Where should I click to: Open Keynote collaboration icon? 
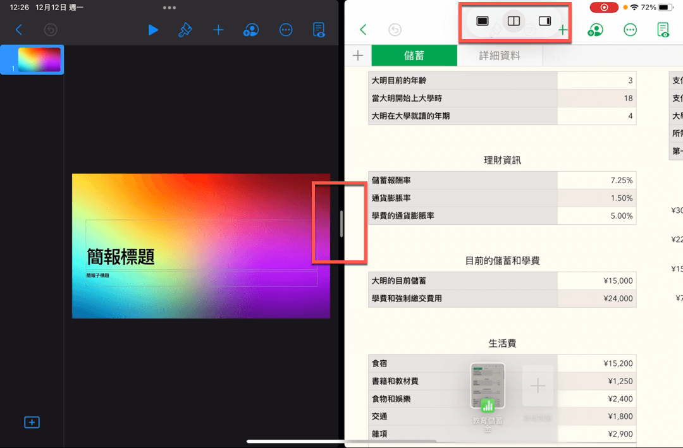point(251,30)
